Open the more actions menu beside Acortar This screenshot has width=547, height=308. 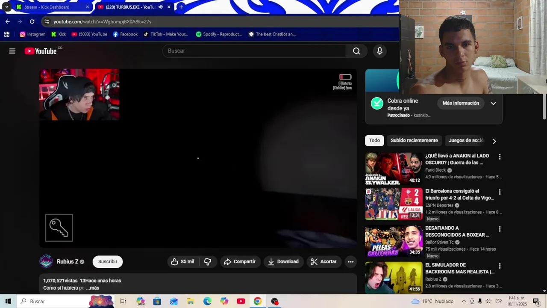350,261
